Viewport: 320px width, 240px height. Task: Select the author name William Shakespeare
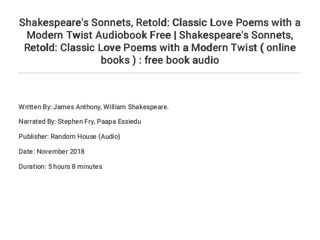136,107
